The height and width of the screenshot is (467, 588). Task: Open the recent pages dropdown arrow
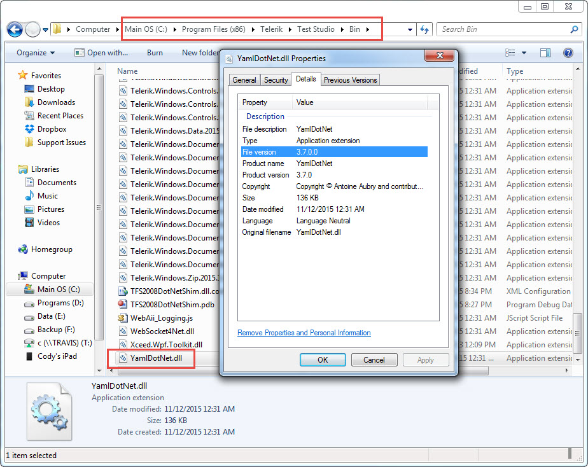tap(45, 30)
